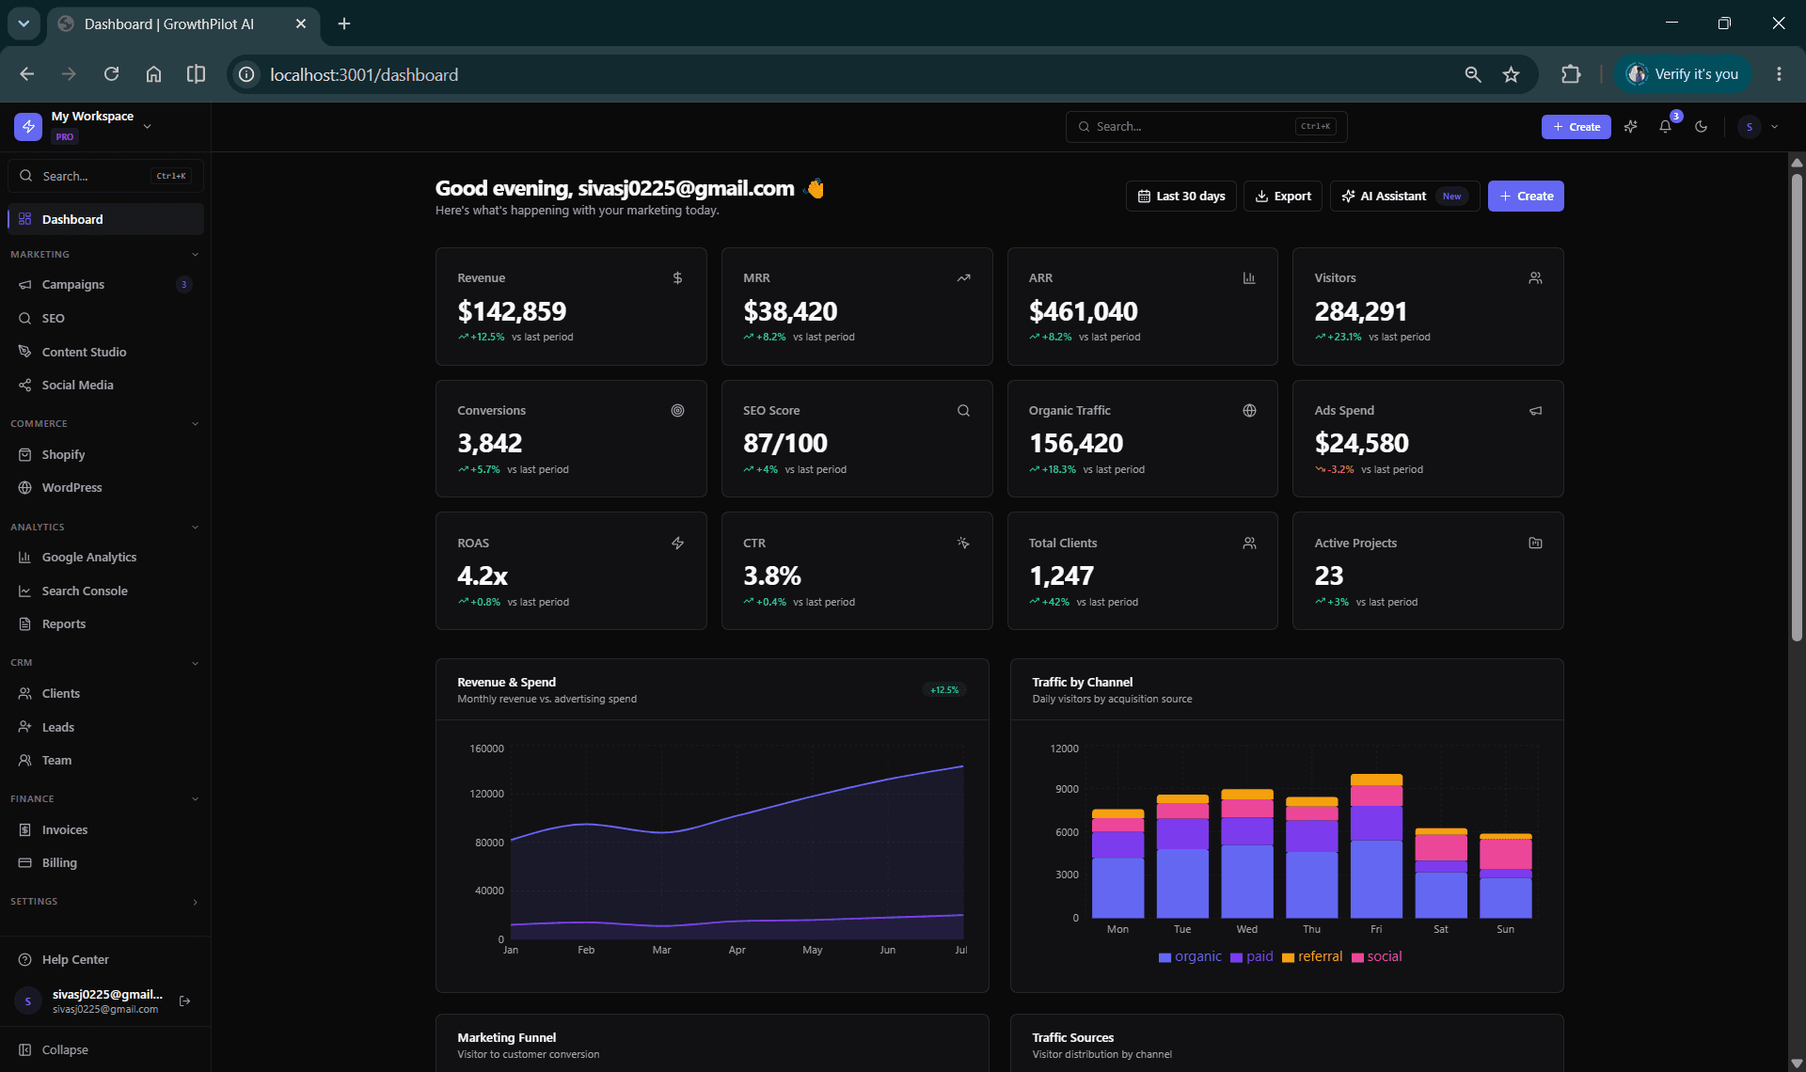Click the Export button
Image resolution: width=1806 pixels, height=1072 pixels.
coord(1283,197)
